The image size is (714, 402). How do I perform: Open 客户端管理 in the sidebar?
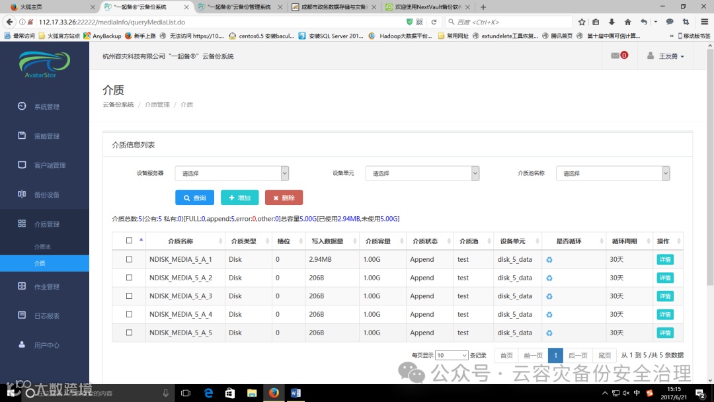coord(45,165)
